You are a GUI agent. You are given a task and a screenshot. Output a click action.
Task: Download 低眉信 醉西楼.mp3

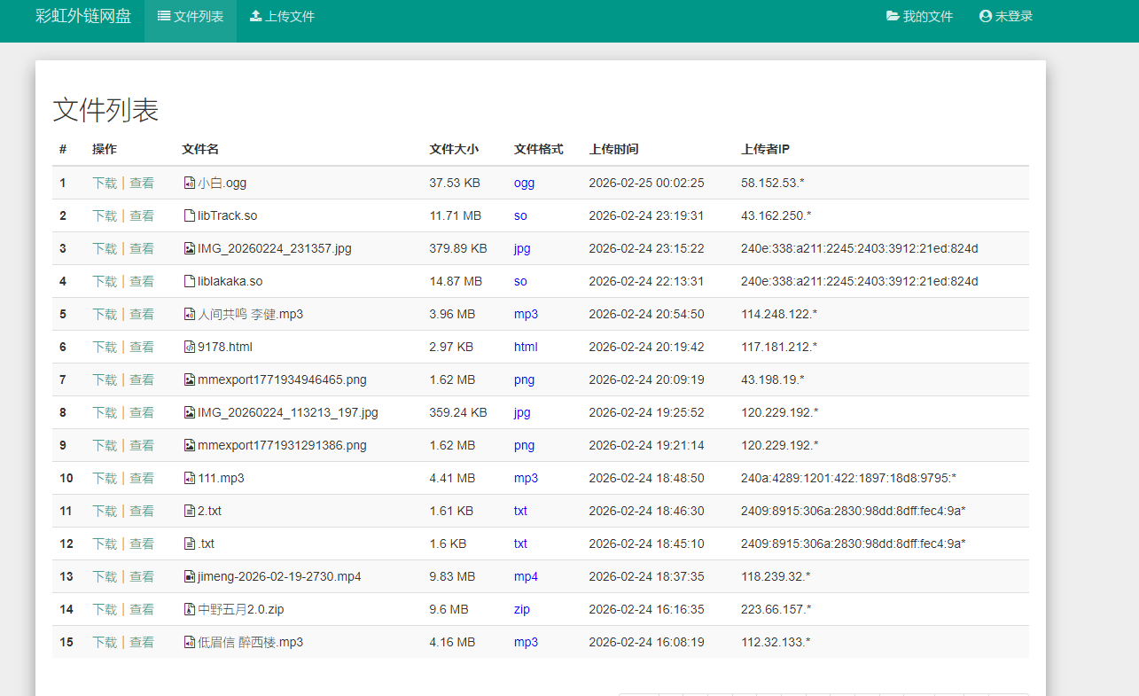click(105, 643)
